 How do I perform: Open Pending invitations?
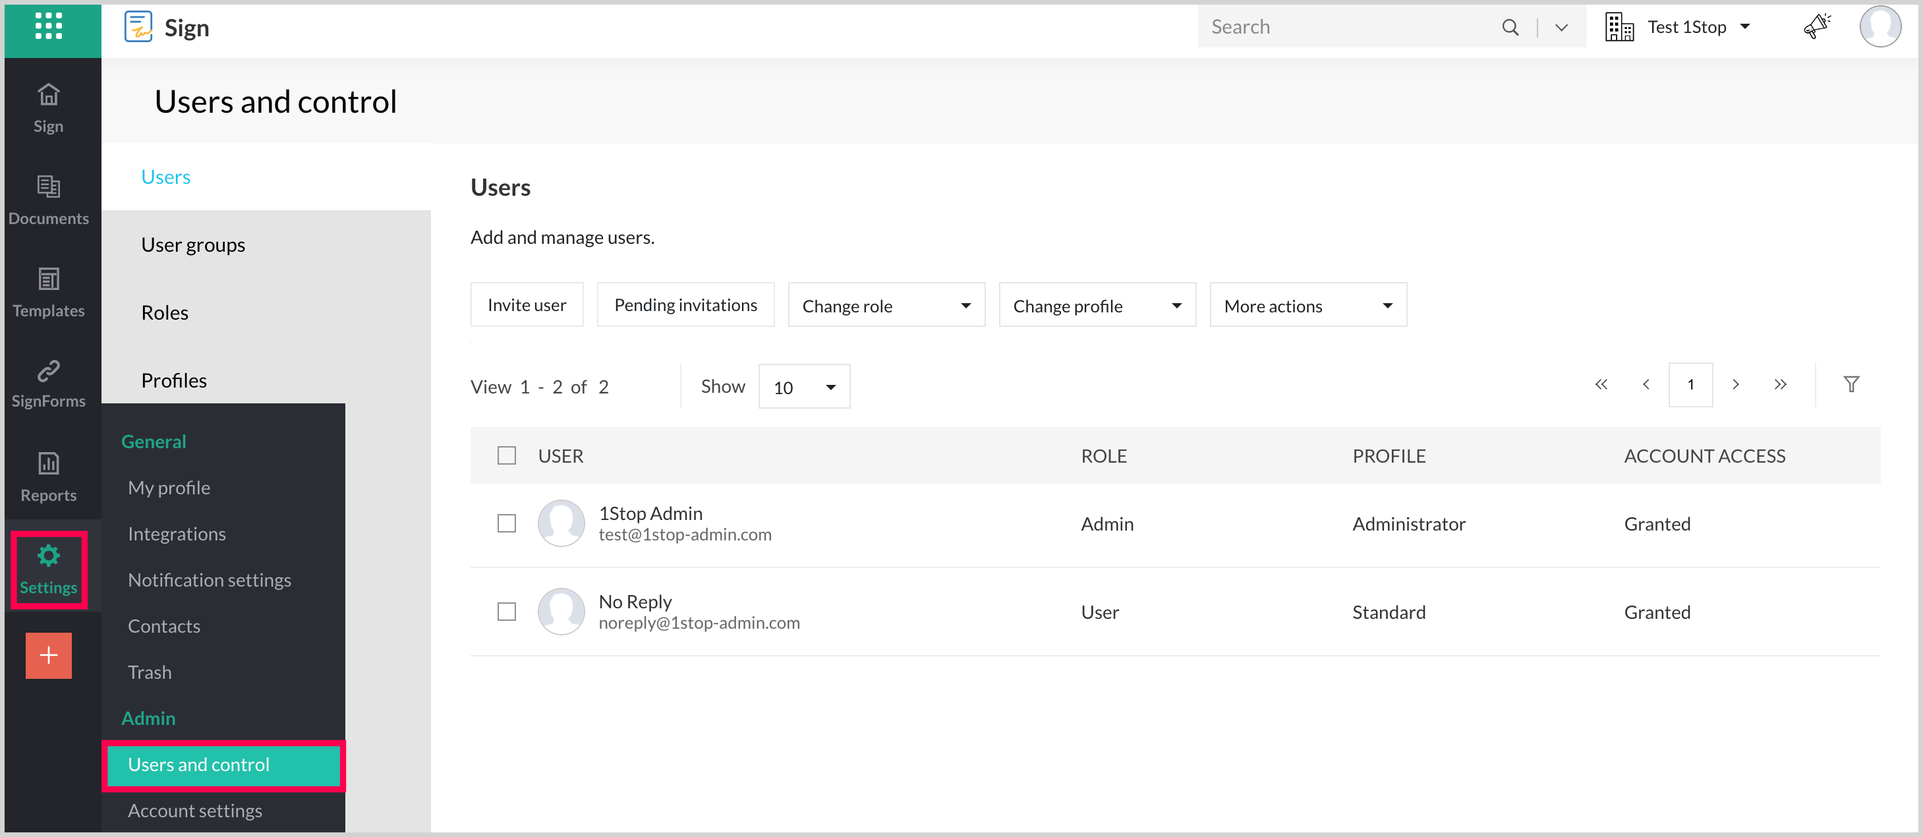tap(685, 304)
